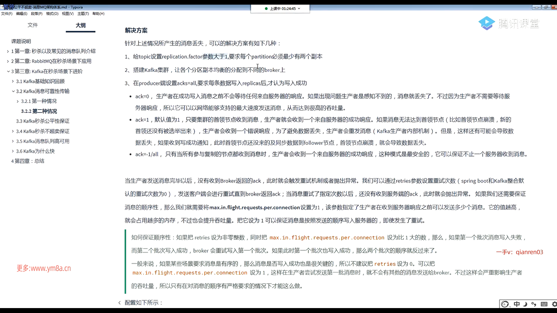Open the 主题(T) theme menu
The height and width of the screenshot is (313, 557).
click(x=83, y=14)
